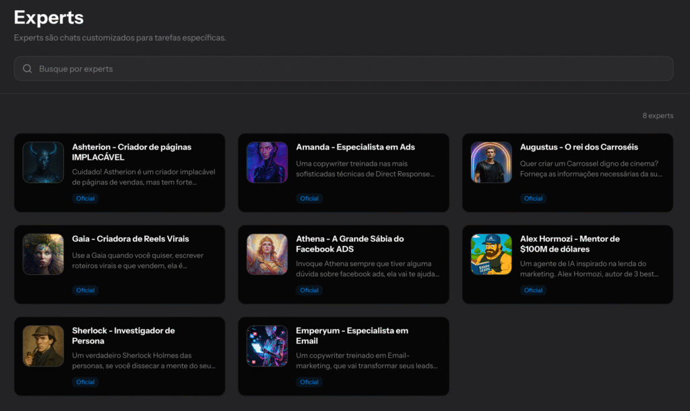Viewport: 690px width, 411px height.
Task: Click the Oficial badge on Alex Hormozi card
Action: 533,290
